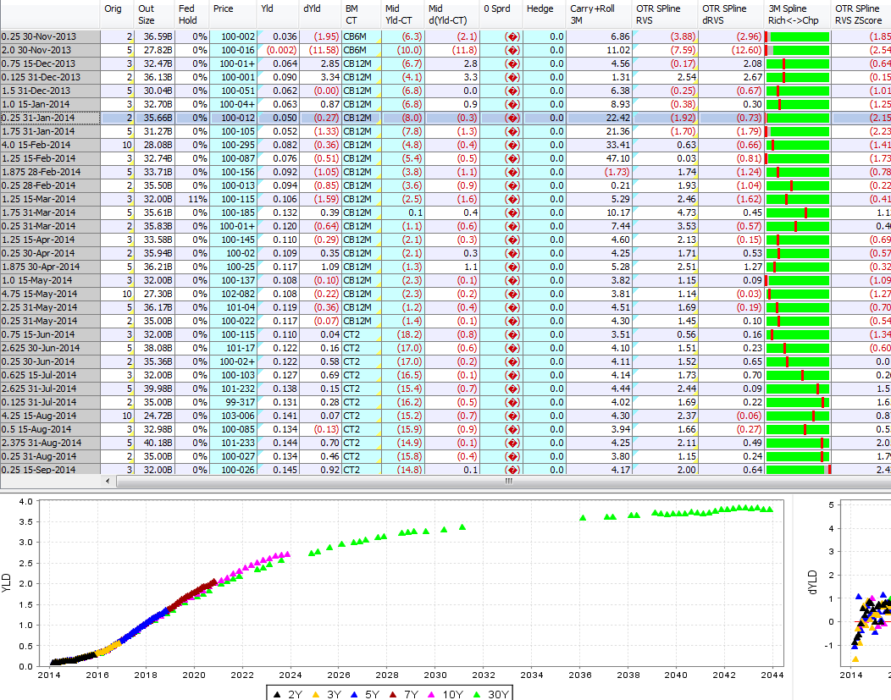Click Carry+Roll value 47.10
The width and height of the screenshot is (891, 700).
600,158
